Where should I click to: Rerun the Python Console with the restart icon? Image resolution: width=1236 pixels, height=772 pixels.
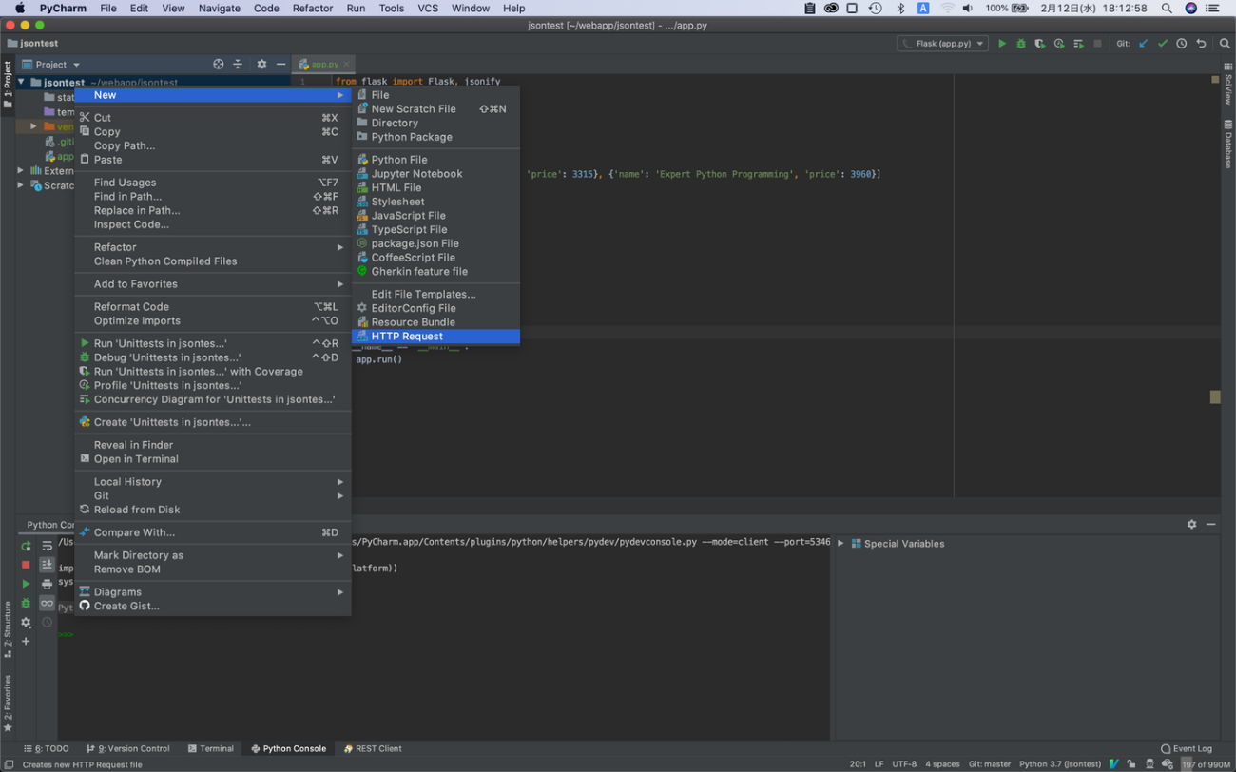(26, 547)
